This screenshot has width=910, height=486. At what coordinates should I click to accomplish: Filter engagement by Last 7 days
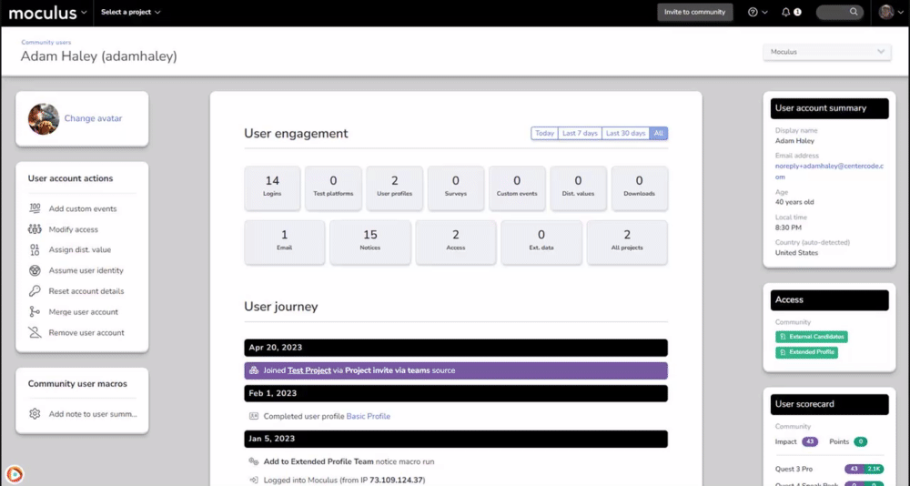pyautogui.click(x=580, y=133)
